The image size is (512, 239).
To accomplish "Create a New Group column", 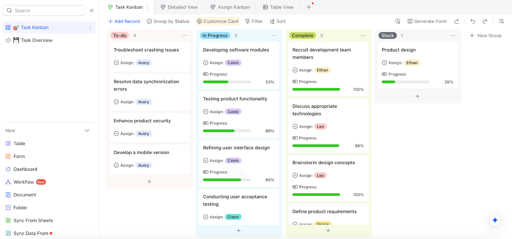I will (x=486, y=35).
